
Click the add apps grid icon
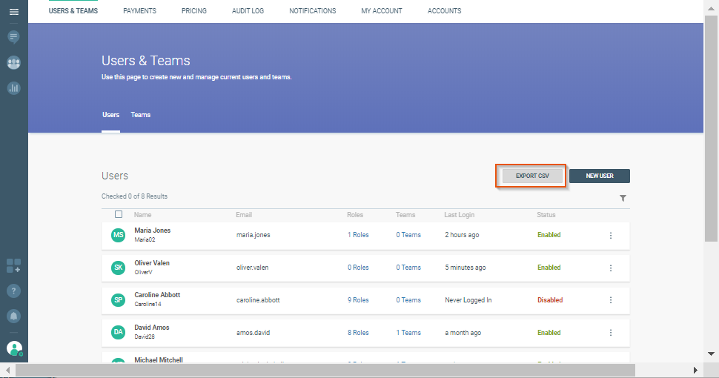click(13, 265)
